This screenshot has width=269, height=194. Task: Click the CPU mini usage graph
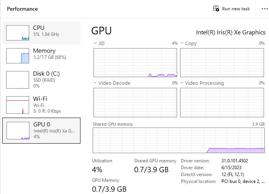[18, 33]
